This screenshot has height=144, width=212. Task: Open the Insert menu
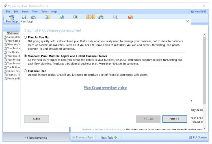coord(25,12)
